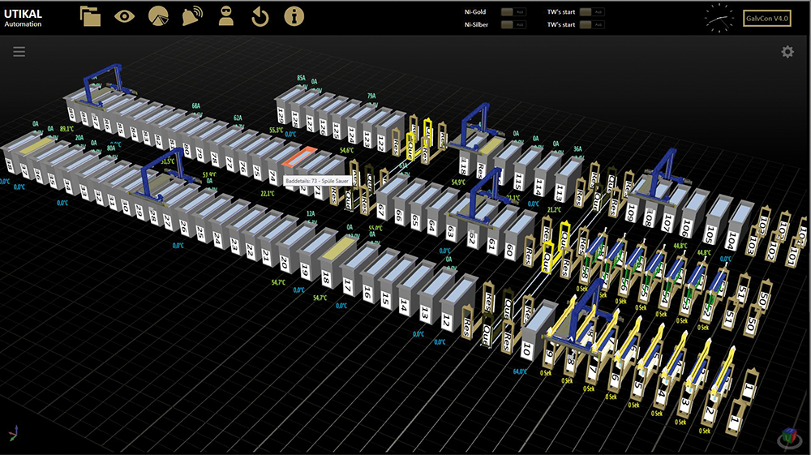Click the circular reset arrow icon
This screenshot has width=811, height=455.
pos(260,16)
